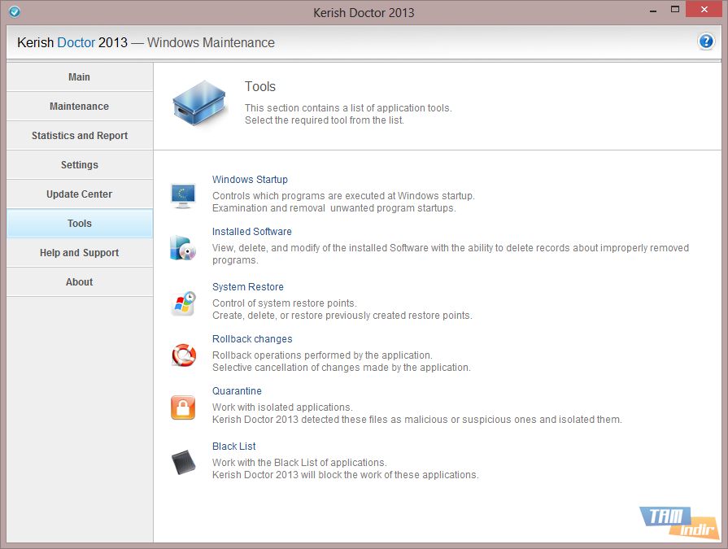Open Statistics and Report section
The image size is (728, 549).
[80, 136]
